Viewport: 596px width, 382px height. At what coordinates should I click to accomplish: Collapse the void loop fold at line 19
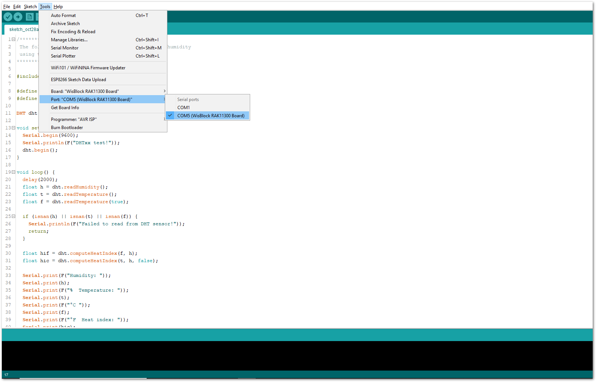[13, 172]
